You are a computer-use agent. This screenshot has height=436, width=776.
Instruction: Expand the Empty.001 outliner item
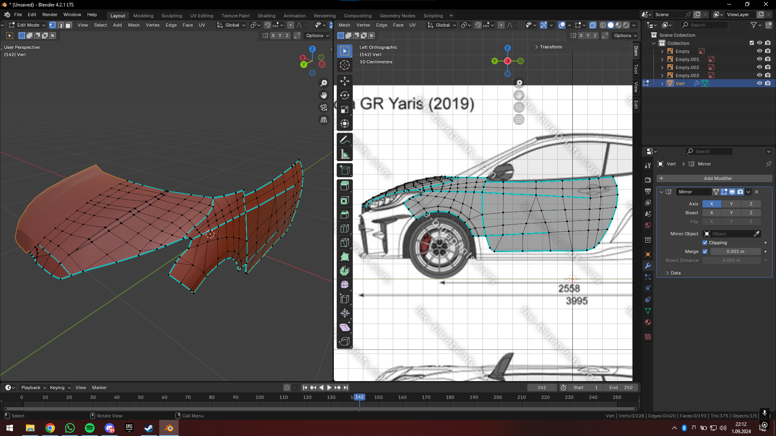[662, 59]
